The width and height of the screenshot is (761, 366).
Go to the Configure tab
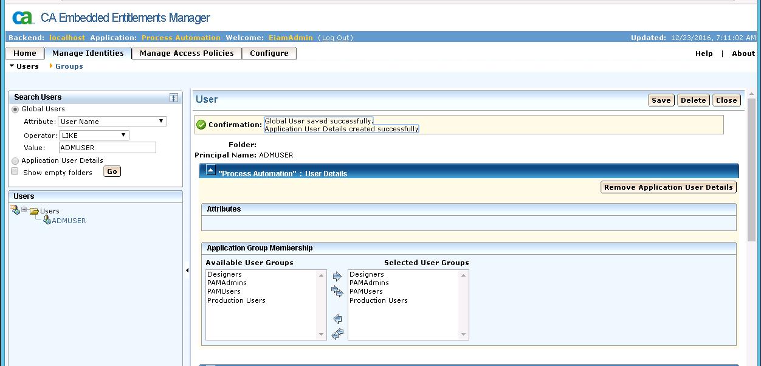269,54
